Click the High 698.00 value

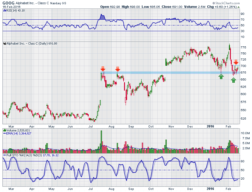131,7
